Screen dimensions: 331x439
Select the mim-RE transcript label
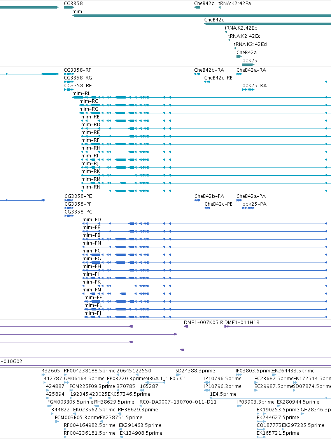90,132
